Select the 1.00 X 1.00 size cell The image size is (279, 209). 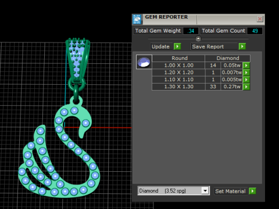(x=178, y=66)
